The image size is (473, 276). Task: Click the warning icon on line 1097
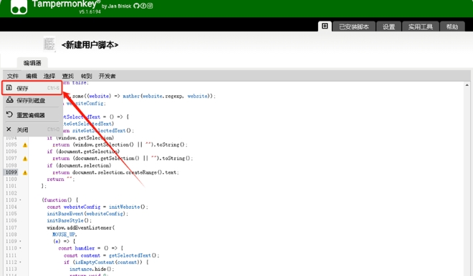point(25,159)
